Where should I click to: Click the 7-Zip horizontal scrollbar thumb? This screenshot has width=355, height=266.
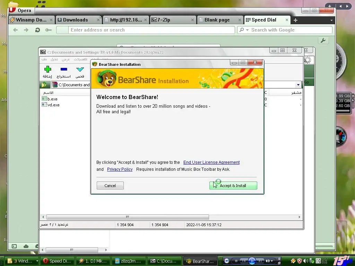(x=128, y=217)
